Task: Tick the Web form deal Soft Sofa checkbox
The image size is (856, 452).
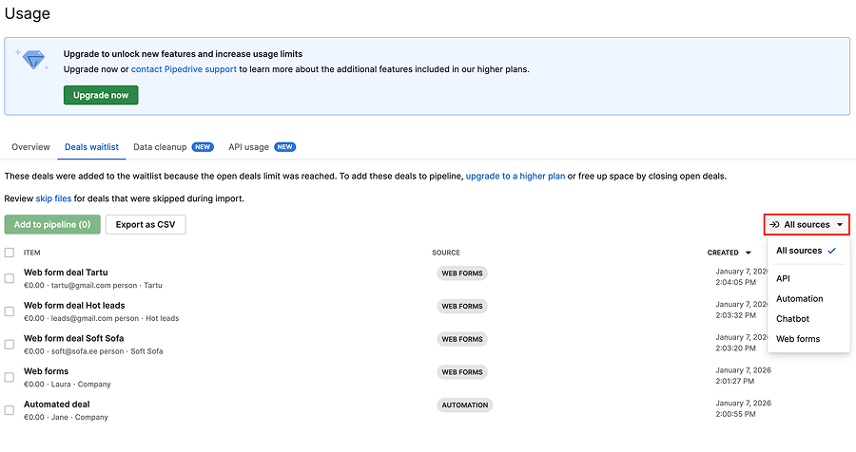Action: (10, 344)
